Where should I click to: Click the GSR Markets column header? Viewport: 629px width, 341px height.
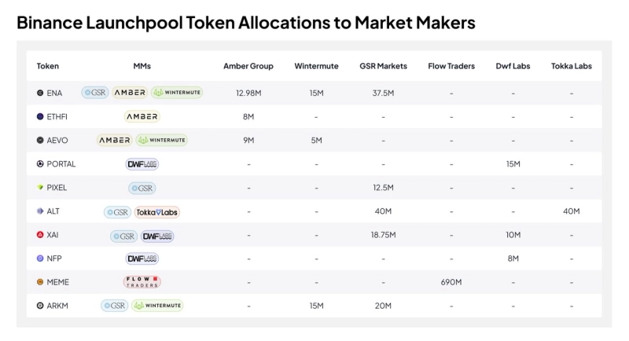click(x=383, y=66)
